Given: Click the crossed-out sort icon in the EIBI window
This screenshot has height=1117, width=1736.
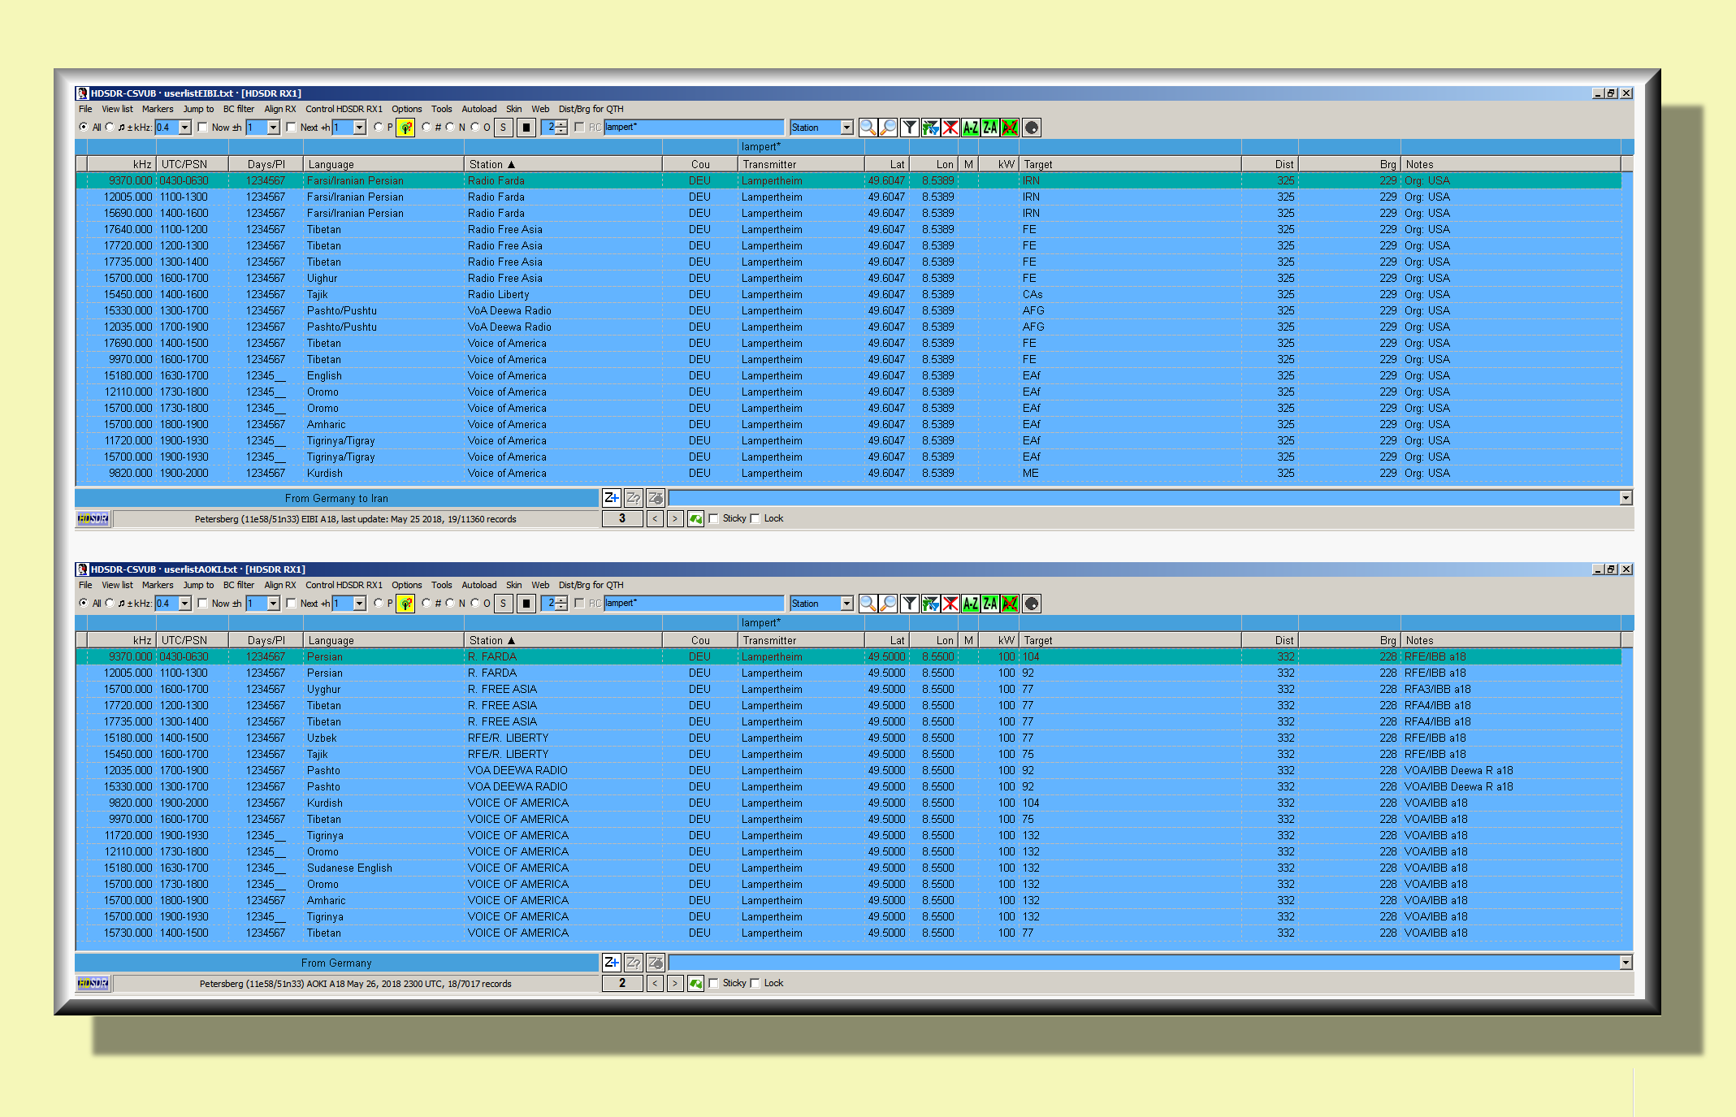Looking at the screenshot, I should click(1010, 128).
